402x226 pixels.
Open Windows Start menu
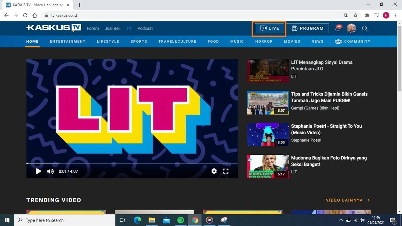(x=7, y=220)
